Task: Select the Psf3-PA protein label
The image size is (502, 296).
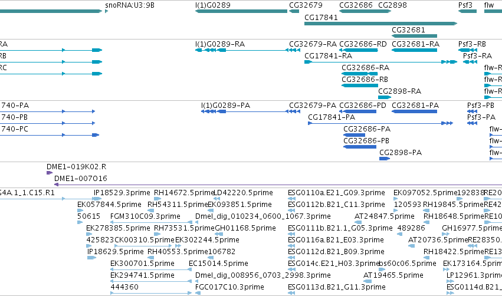Action: tap(481, 117)
